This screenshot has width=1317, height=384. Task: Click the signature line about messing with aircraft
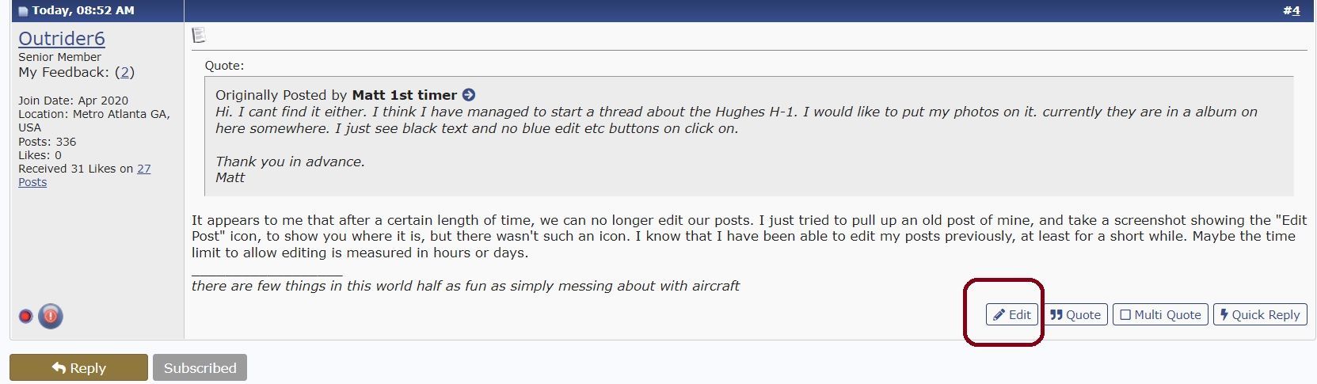pos(465,286)
